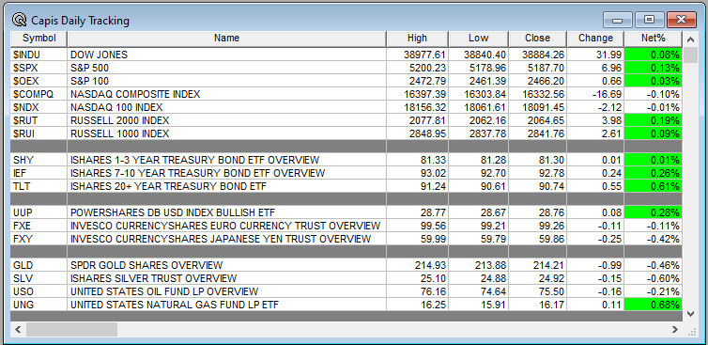Click the -0.42% Net% cell
Image resolution: width=708 pixels, height=345 pixels.
tap(654, 238)
